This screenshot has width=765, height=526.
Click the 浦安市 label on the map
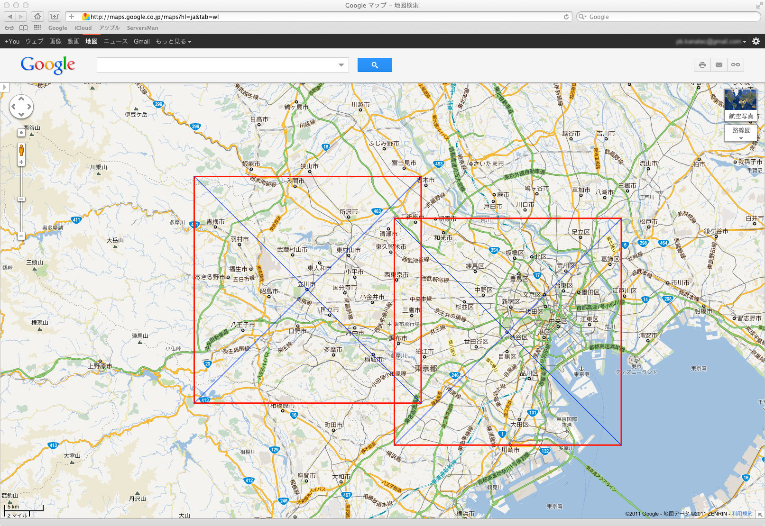[x=648, y=335]
